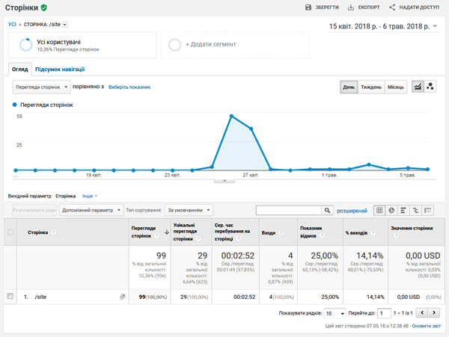Click the peak data point on chart
The width and height of the screenshot is (449, 337).
(x=231, y=116)
